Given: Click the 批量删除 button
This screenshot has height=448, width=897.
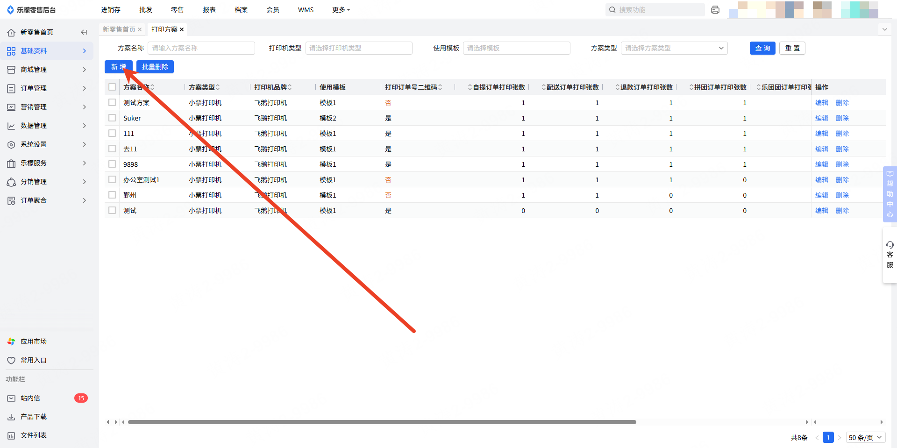Looking at the screenshot, I should [155, 67].
